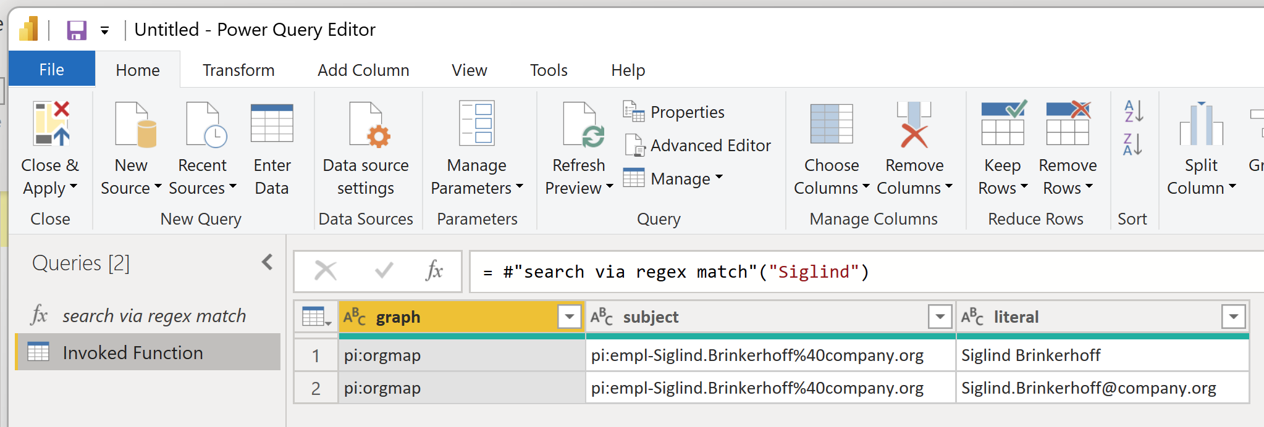Expand the Refresh Preview dropdown arrow
The image size is (1264, 427).
610,186
